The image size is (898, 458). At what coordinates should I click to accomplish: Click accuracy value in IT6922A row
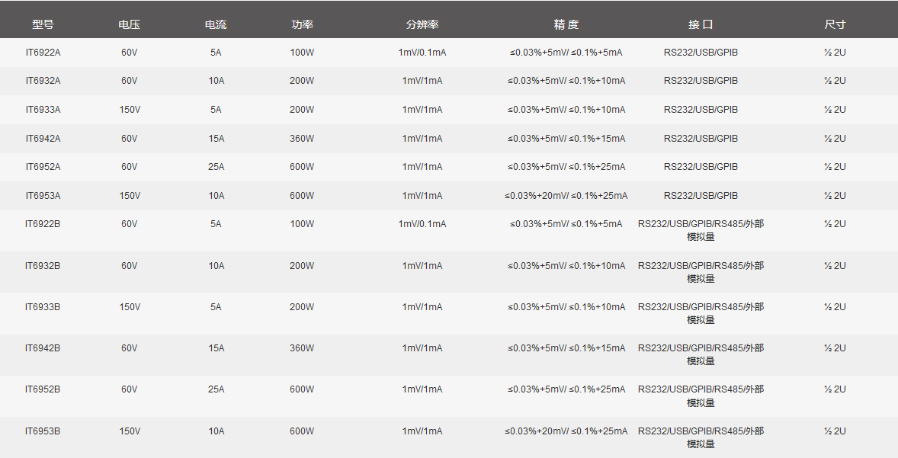click(x=566, y=53)
